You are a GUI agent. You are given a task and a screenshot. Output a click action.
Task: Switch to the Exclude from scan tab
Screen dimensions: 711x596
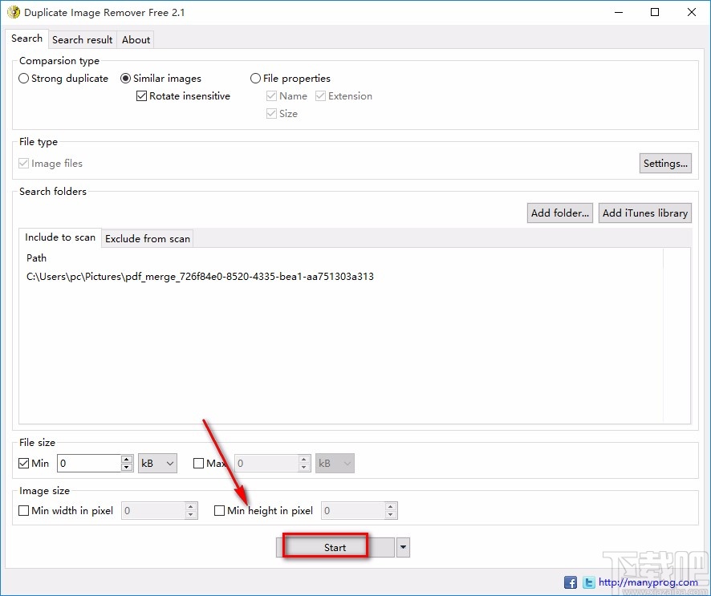click(147, 238)
